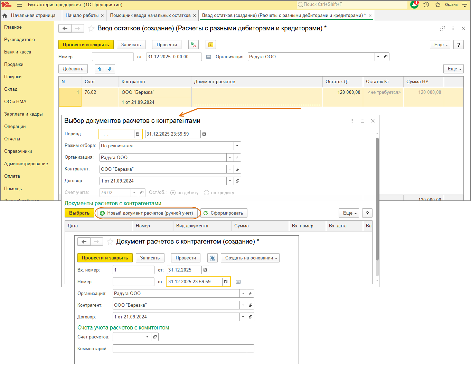Click Записать in the Ввод остатков toolbar
Image resolution: width=471 pixels, height=365 pixels.
[x=131, y=45]
